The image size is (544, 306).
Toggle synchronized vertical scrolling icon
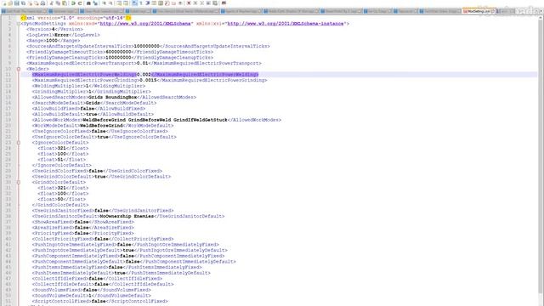[119, 3]
